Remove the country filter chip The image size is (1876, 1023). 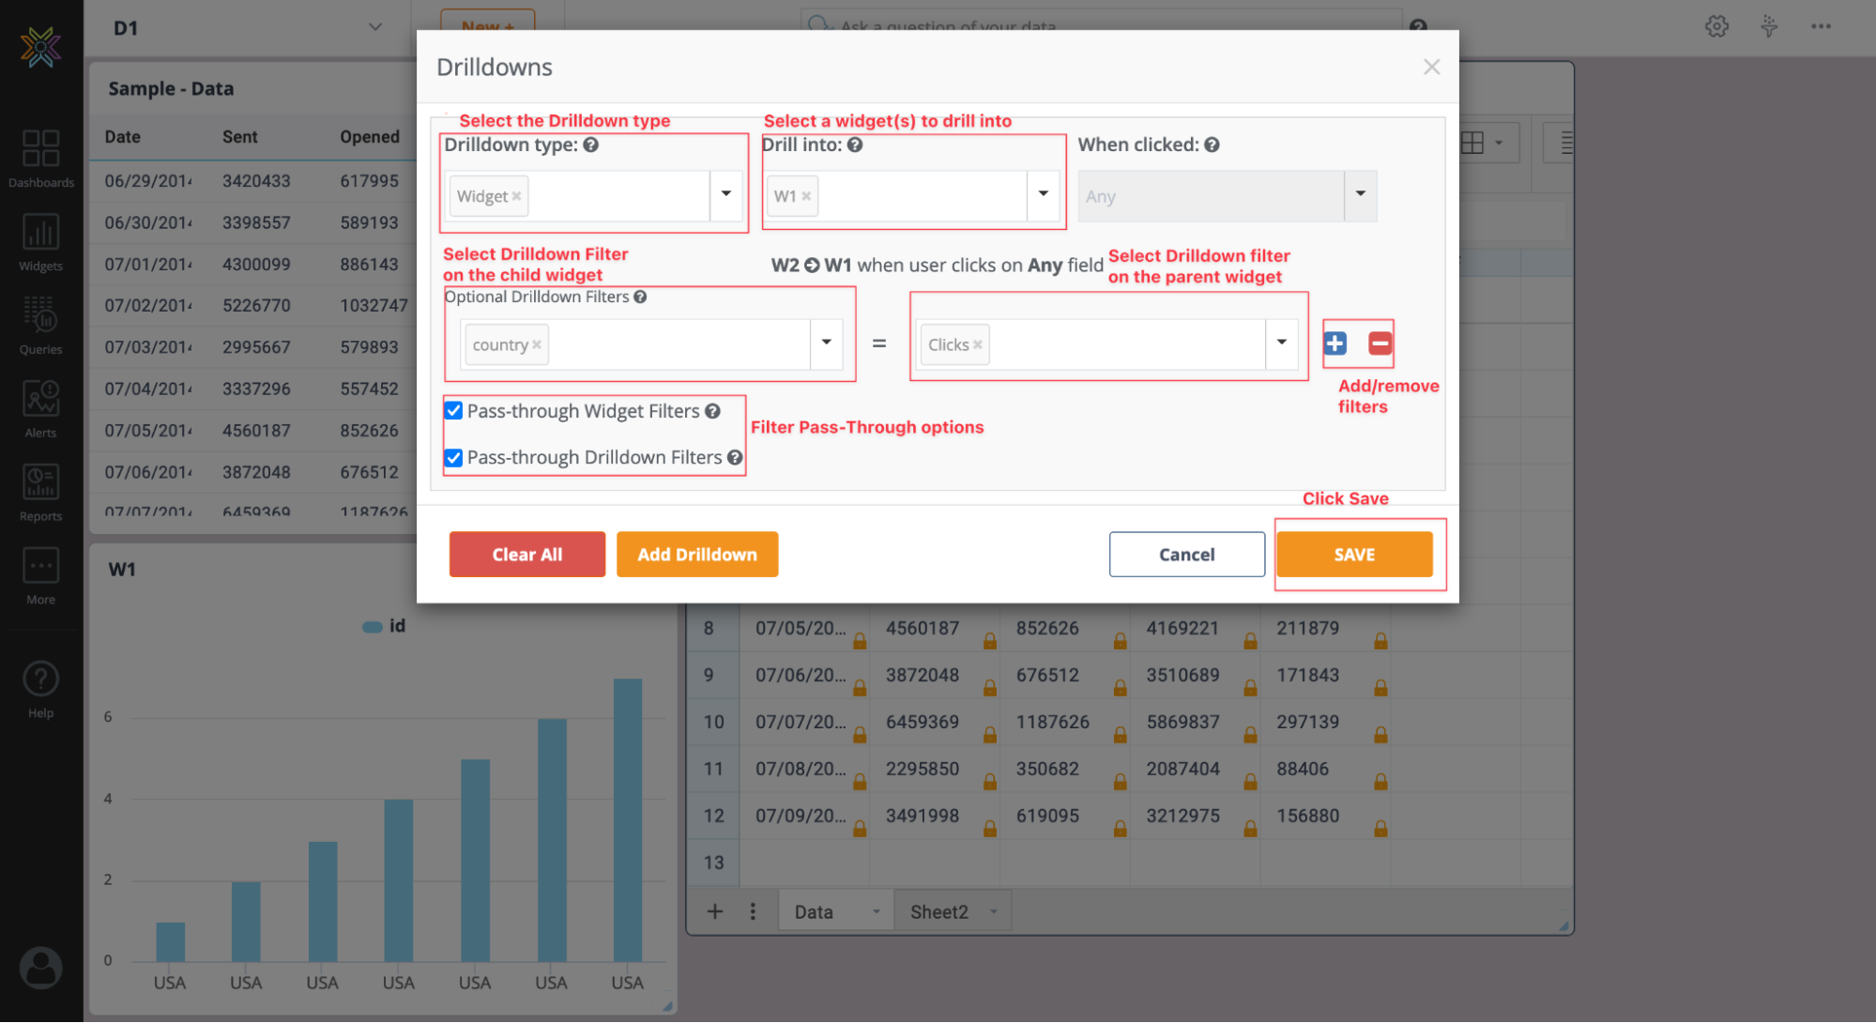pos(536,344)
